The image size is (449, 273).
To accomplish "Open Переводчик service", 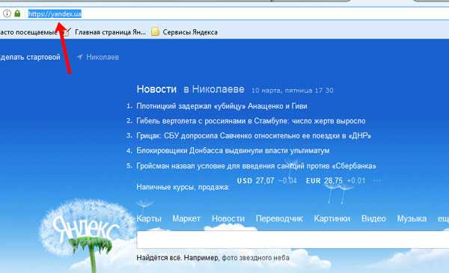I will 279,219.
